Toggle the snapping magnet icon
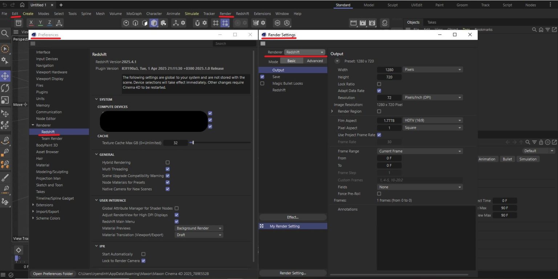 [198, 23]
